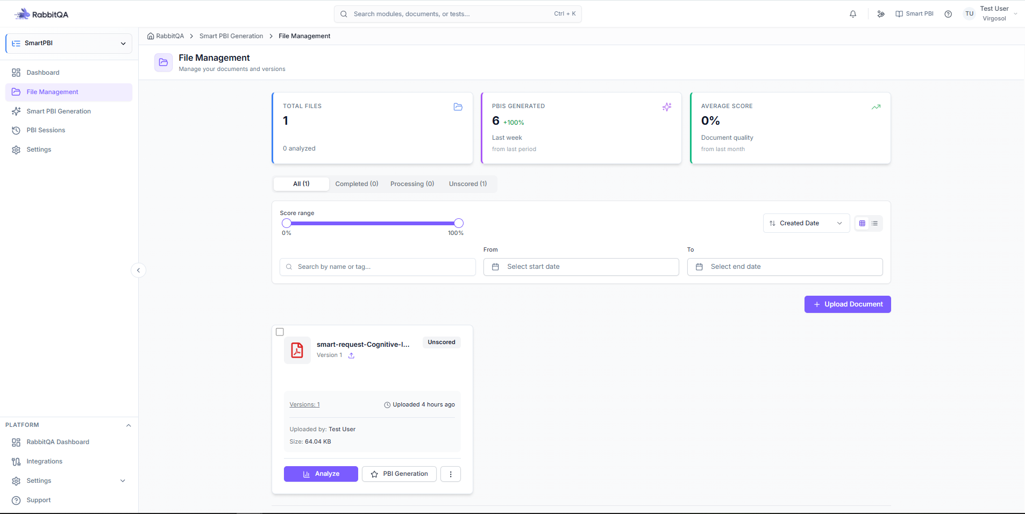Open PBI Sessions in sidebar
The image size is (1025, 514).
[x=69, y=130]
